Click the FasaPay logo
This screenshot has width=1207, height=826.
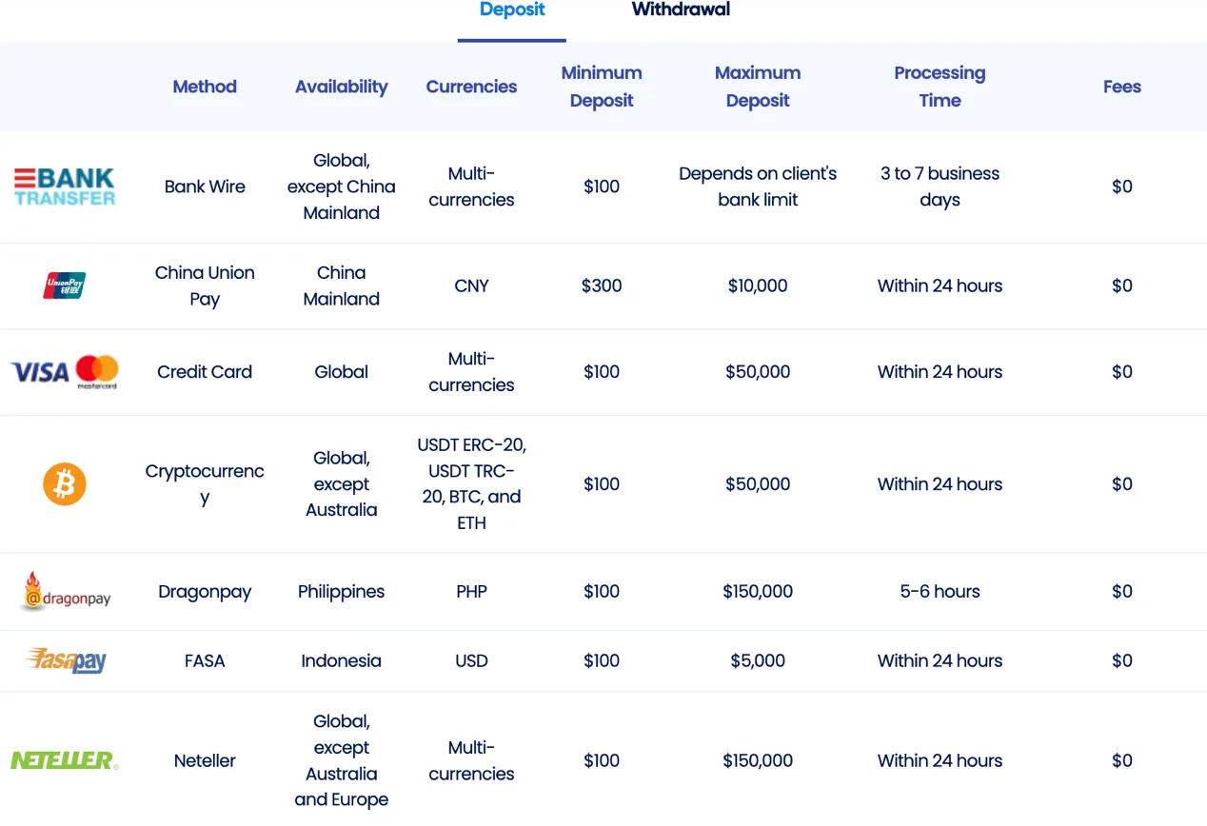(x=66, y=660)
